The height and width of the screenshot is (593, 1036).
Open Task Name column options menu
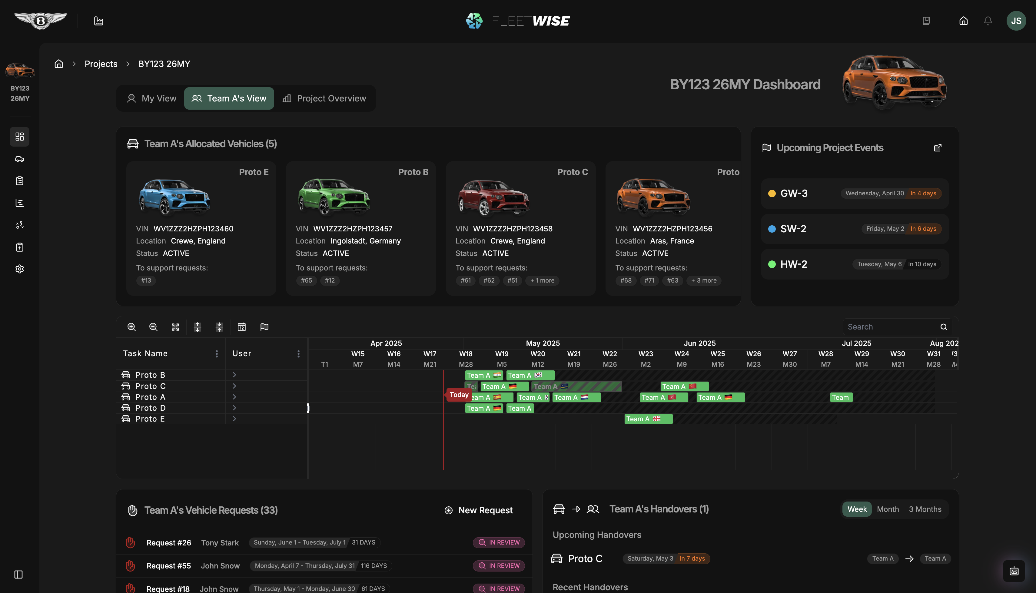[x=217, y=354]
